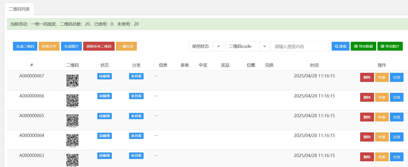Distribute code A000000065 with 分发
The height and width of the screenshot is (167, 408).
[397, 117]
